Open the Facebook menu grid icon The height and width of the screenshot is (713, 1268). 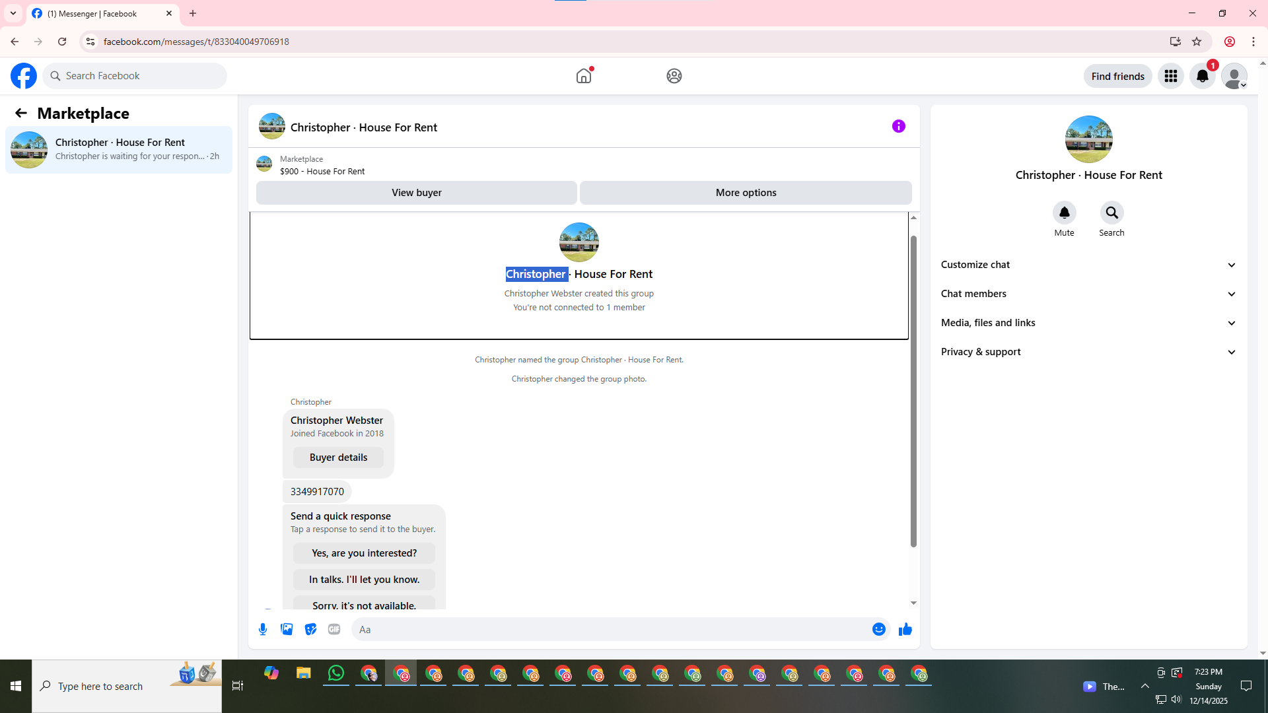(1171, 76)
